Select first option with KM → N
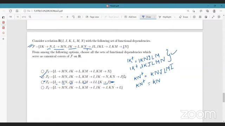Screen dimensions: 225x126 [43, 71]
